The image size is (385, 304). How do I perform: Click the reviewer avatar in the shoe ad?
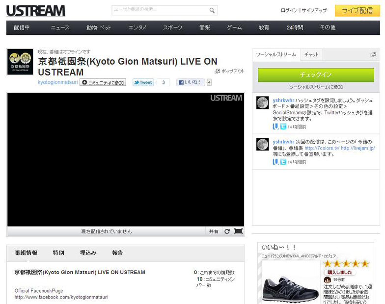(x=328, y=279)
